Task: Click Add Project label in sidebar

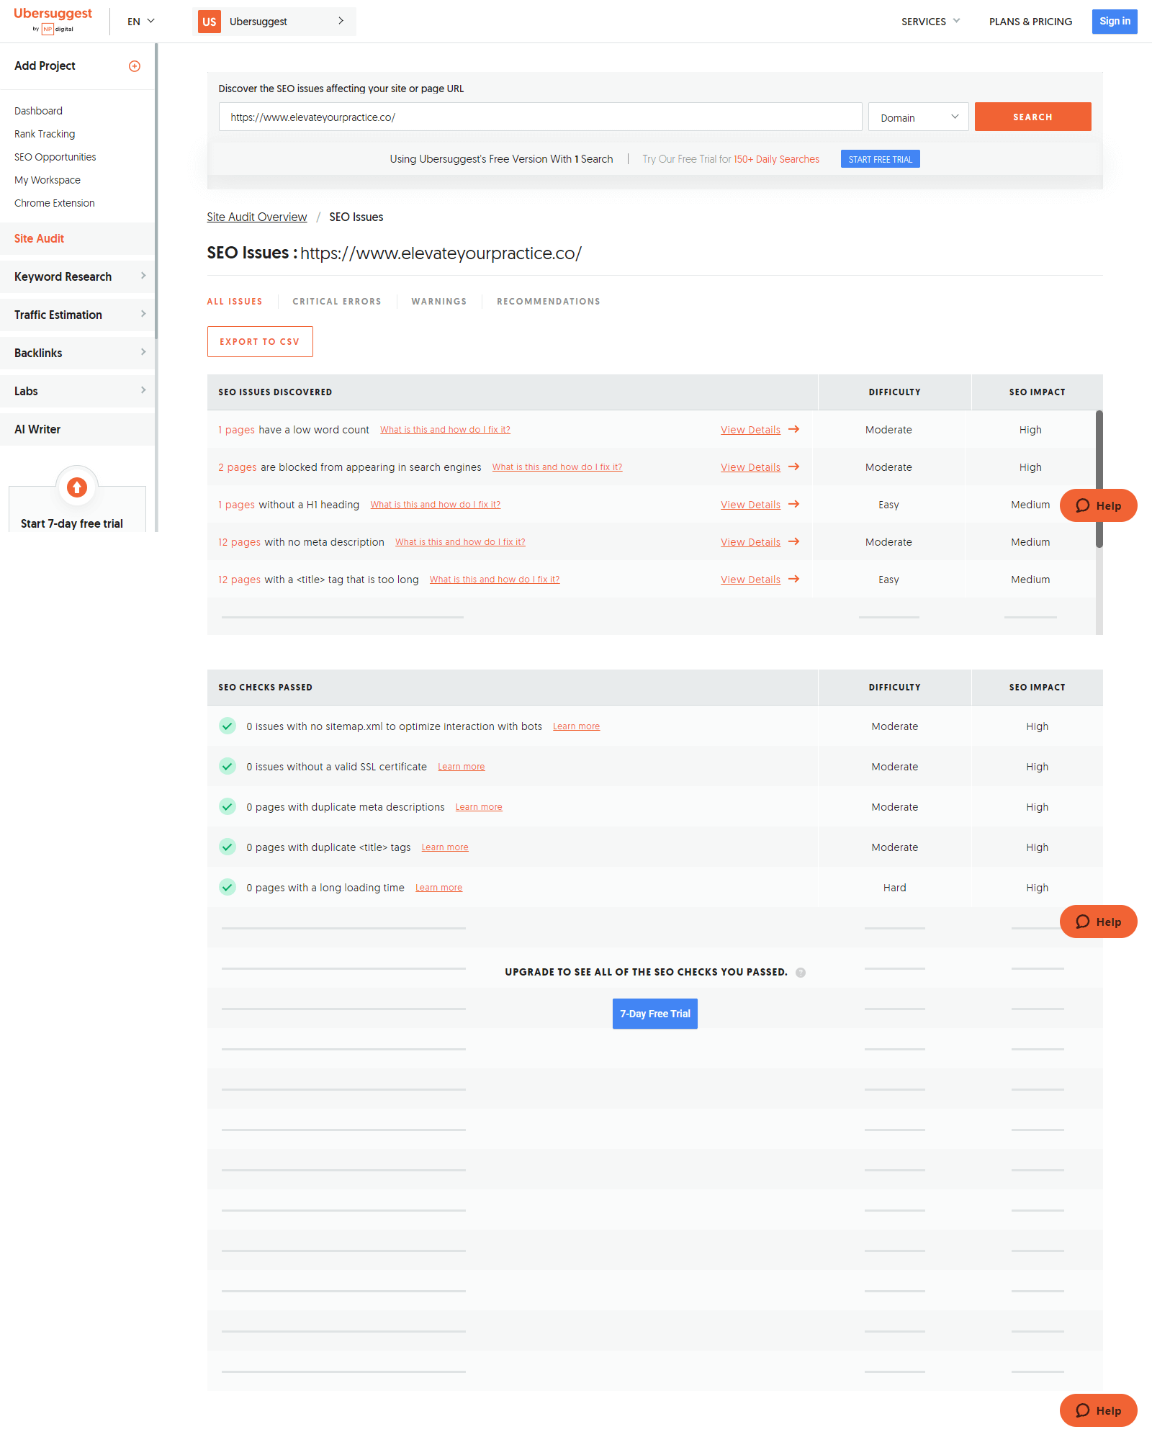Action: click(45, 66)
